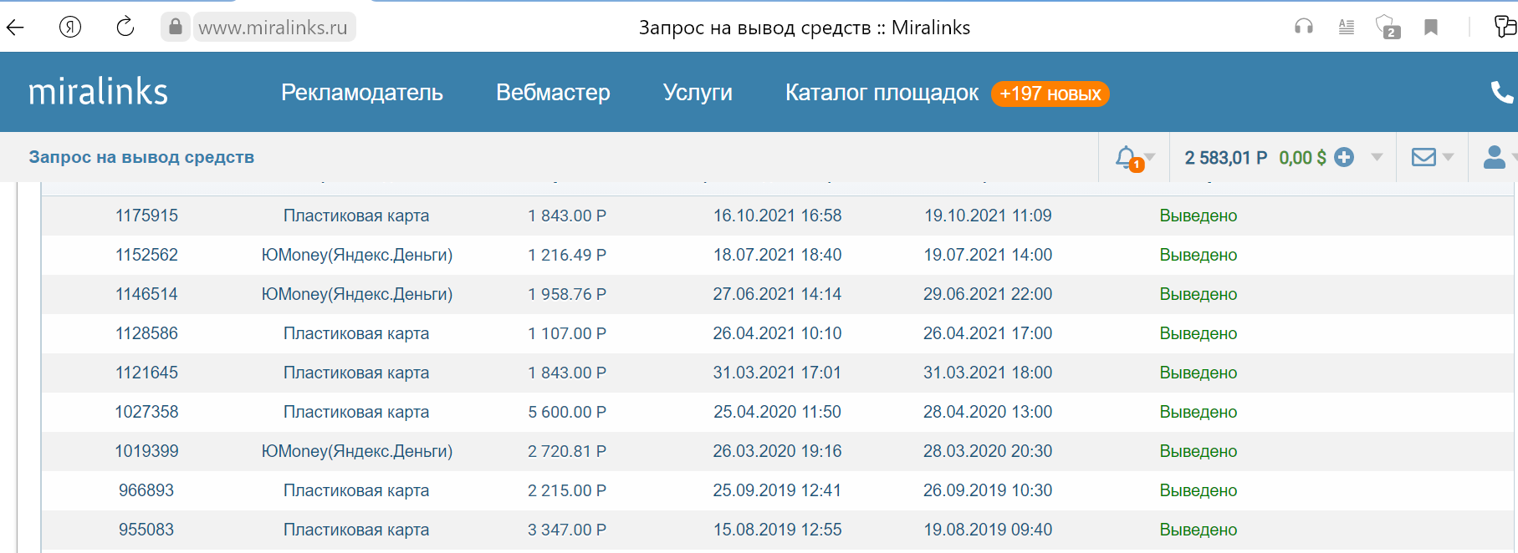Click the miralinks logo
1518x553 pixels.
pyautogui.click(x=98, y=91)
